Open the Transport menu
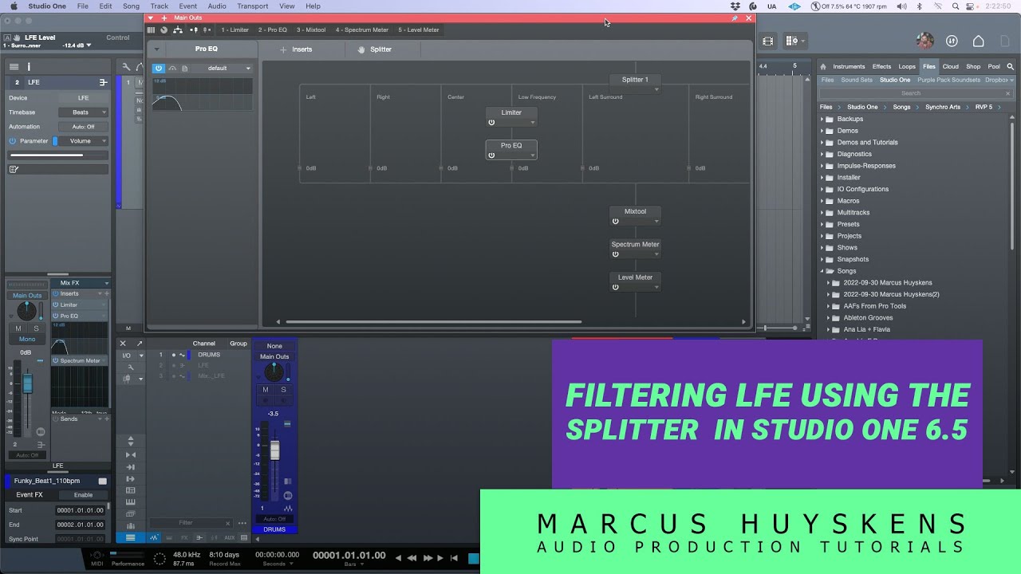 252,6
